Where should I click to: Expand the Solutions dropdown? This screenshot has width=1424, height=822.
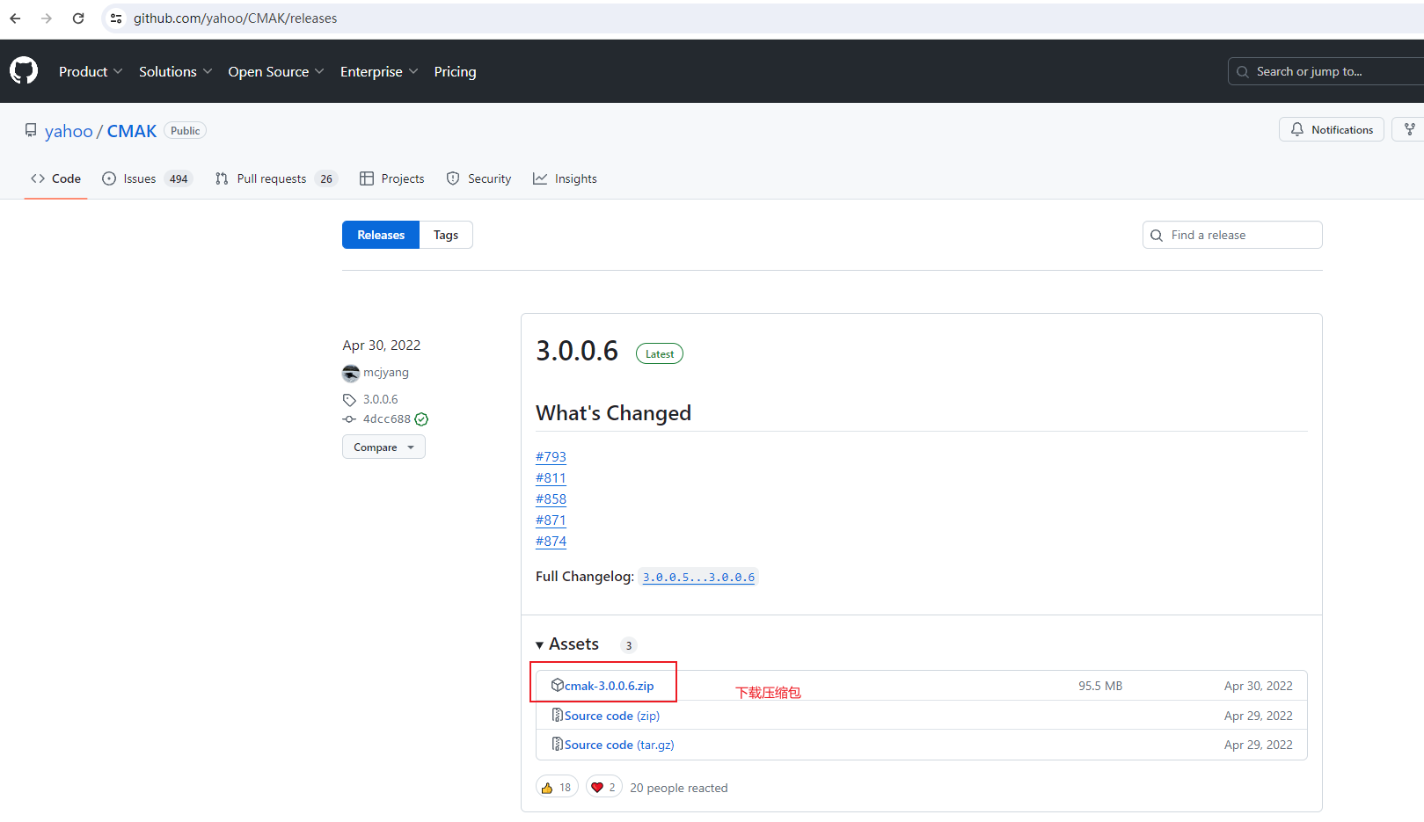pos(175,71)
